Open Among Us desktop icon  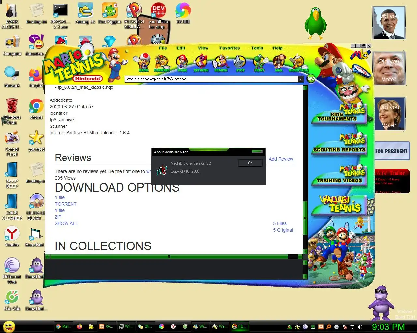click(x=85, y=14)
